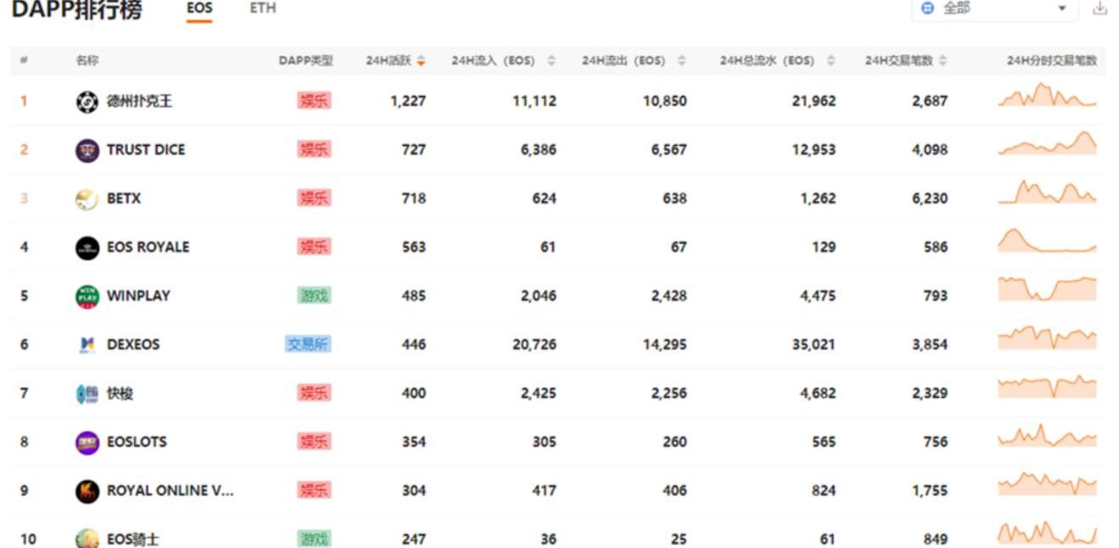Click the BETX logo icon

(x=87, y=199)
